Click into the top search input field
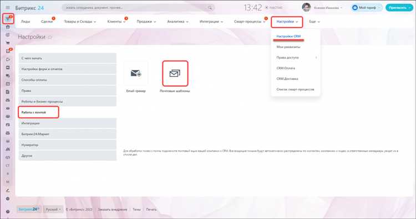 coord(135,8)
